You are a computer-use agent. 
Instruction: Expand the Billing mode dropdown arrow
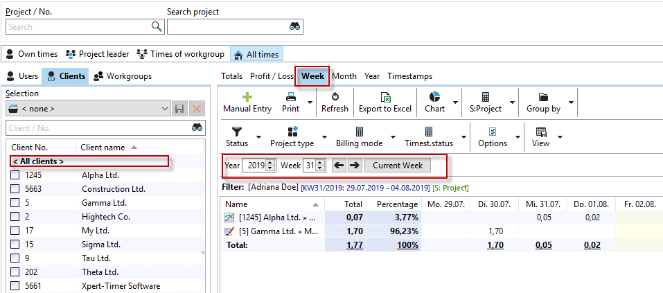393,137
